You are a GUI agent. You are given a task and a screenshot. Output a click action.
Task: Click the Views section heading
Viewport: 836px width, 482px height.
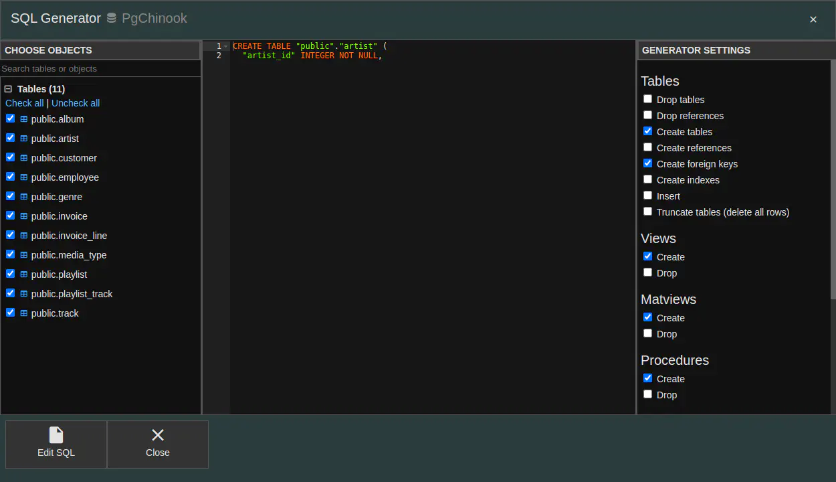[658, 238]
